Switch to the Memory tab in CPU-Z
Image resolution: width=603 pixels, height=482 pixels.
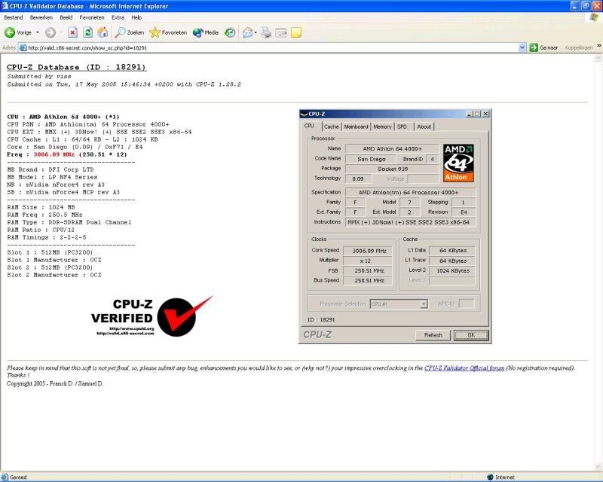382,127
